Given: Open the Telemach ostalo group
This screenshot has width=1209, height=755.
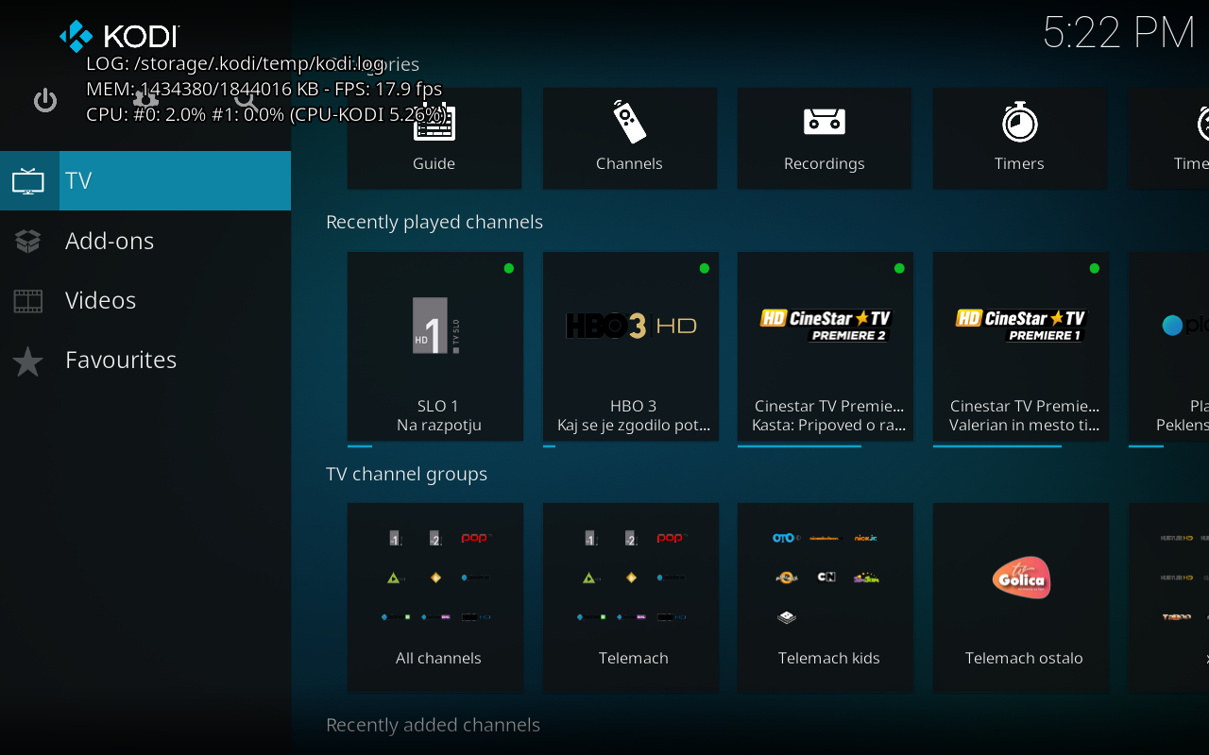Looking at the screenshot, I should click(1021, 598).
